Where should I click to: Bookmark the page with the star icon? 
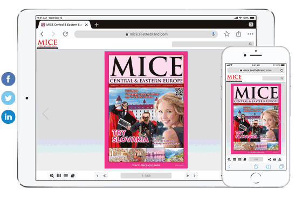pos(226,34)
